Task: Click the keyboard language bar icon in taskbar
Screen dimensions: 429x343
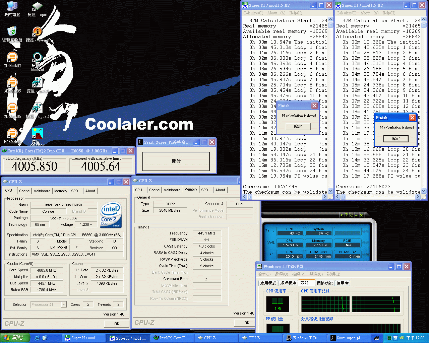Action: click(377, 338)
